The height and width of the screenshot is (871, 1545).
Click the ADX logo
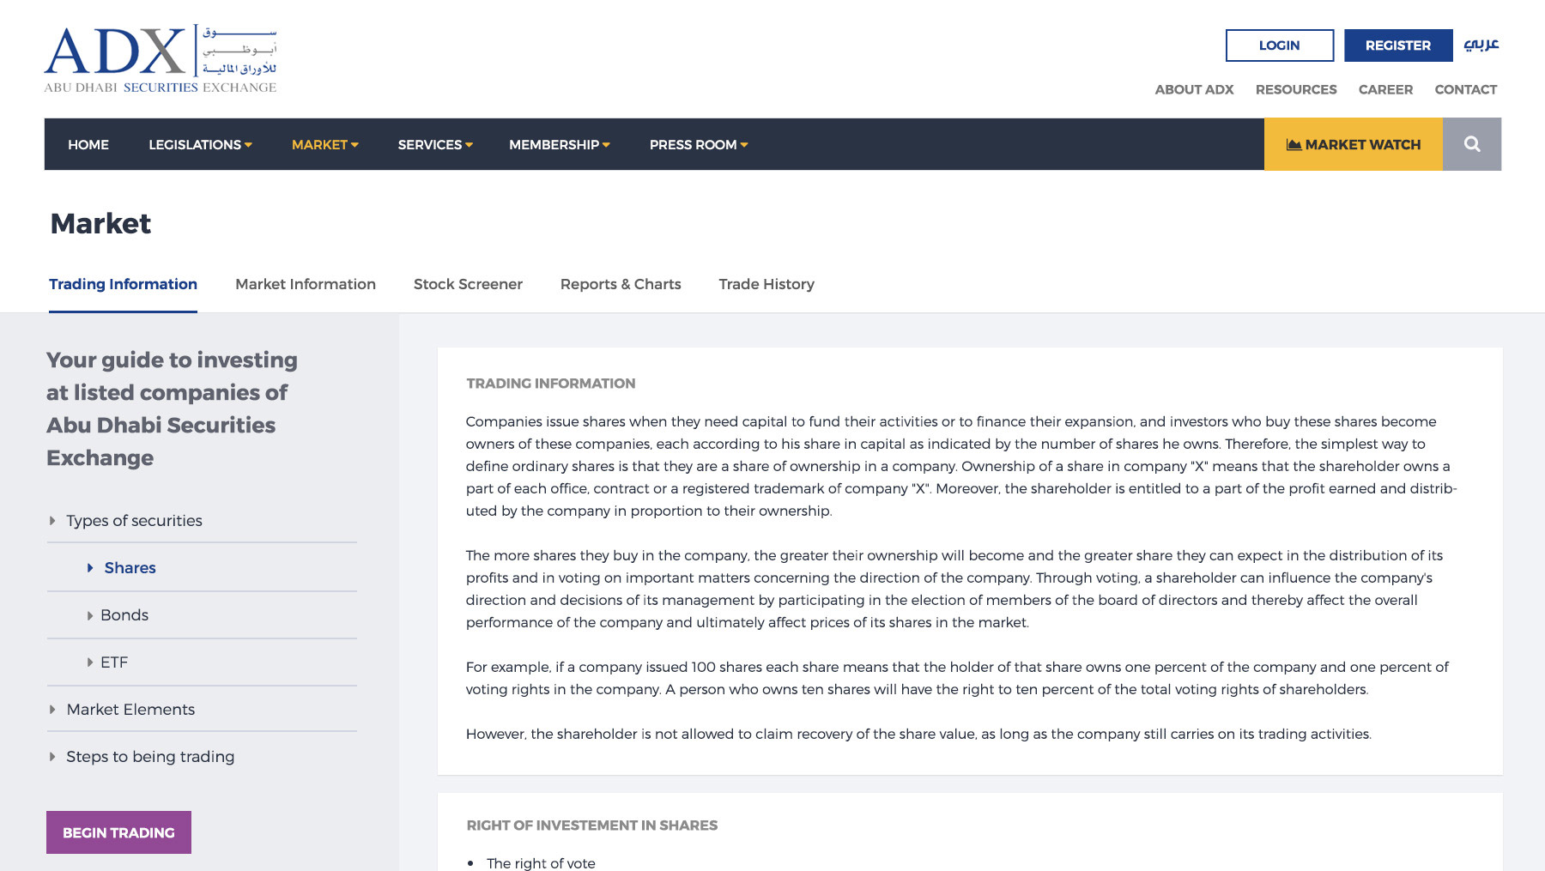coord(161,58)
